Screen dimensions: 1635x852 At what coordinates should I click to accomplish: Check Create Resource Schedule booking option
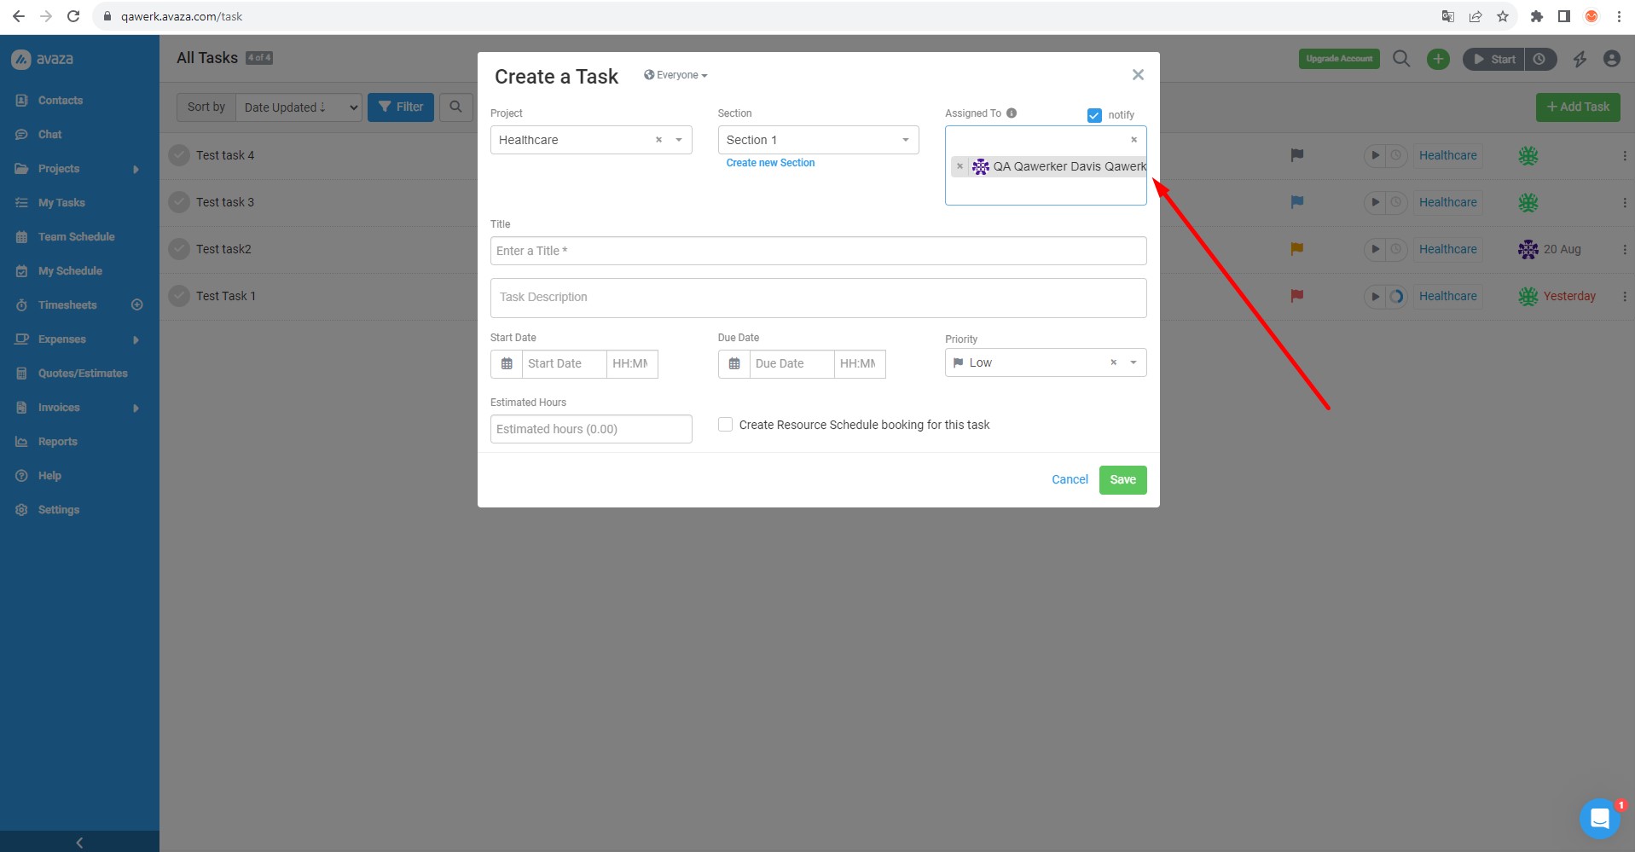pos(725,424)
